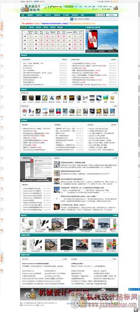140x312 pixels.
Task: Advance the first product image carousel with the right arrow
Action: click(x=117, y=225)
